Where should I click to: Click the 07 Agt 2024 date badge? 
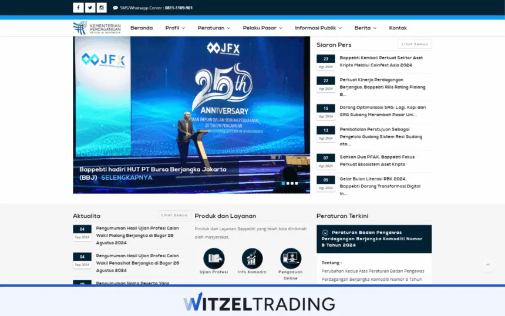coord(326,162)
